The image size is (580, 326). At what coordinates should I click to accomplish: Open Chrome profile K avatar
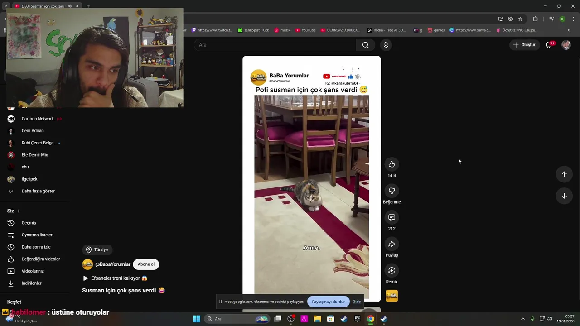[x=562, y=19]
